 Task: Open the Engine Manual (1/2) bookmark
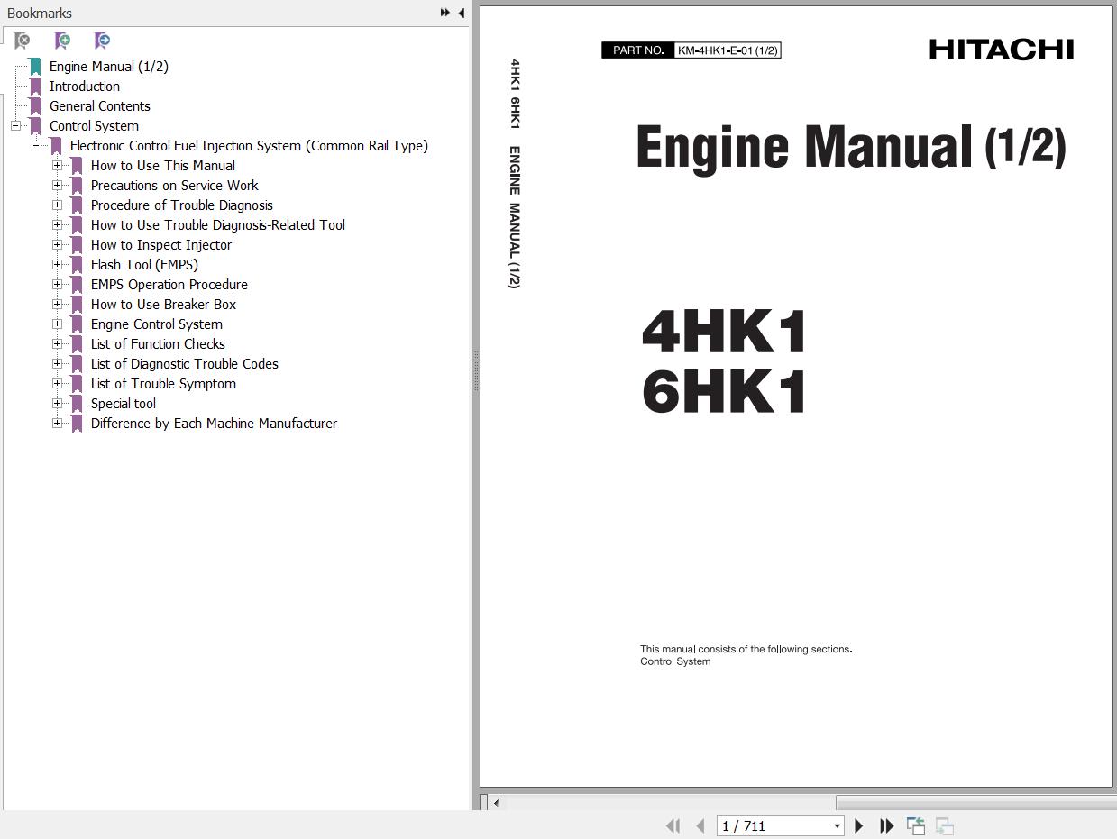pos(108,67)
